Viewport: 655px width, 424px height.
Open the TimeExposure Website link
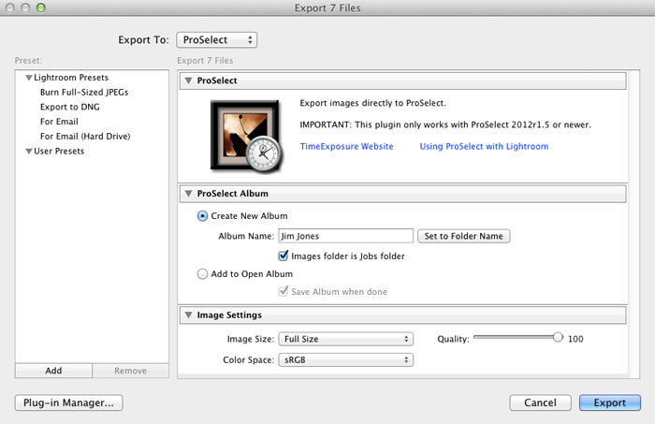click(x=347, y=146)
